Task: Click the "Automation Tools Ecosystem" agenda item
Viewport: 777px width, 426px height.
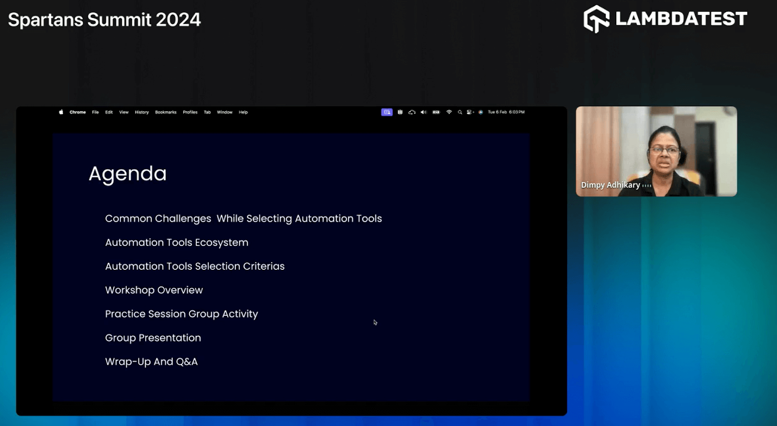Action: [x=177, y=243]
